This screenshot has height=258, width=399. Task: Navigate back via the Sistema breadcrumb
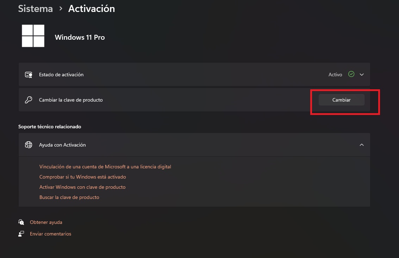[35, 8]
